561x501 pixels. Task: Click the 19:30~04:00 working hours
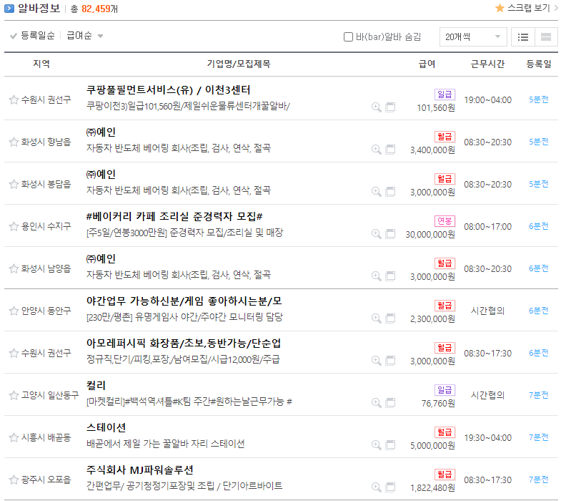(x=487, y=438)
